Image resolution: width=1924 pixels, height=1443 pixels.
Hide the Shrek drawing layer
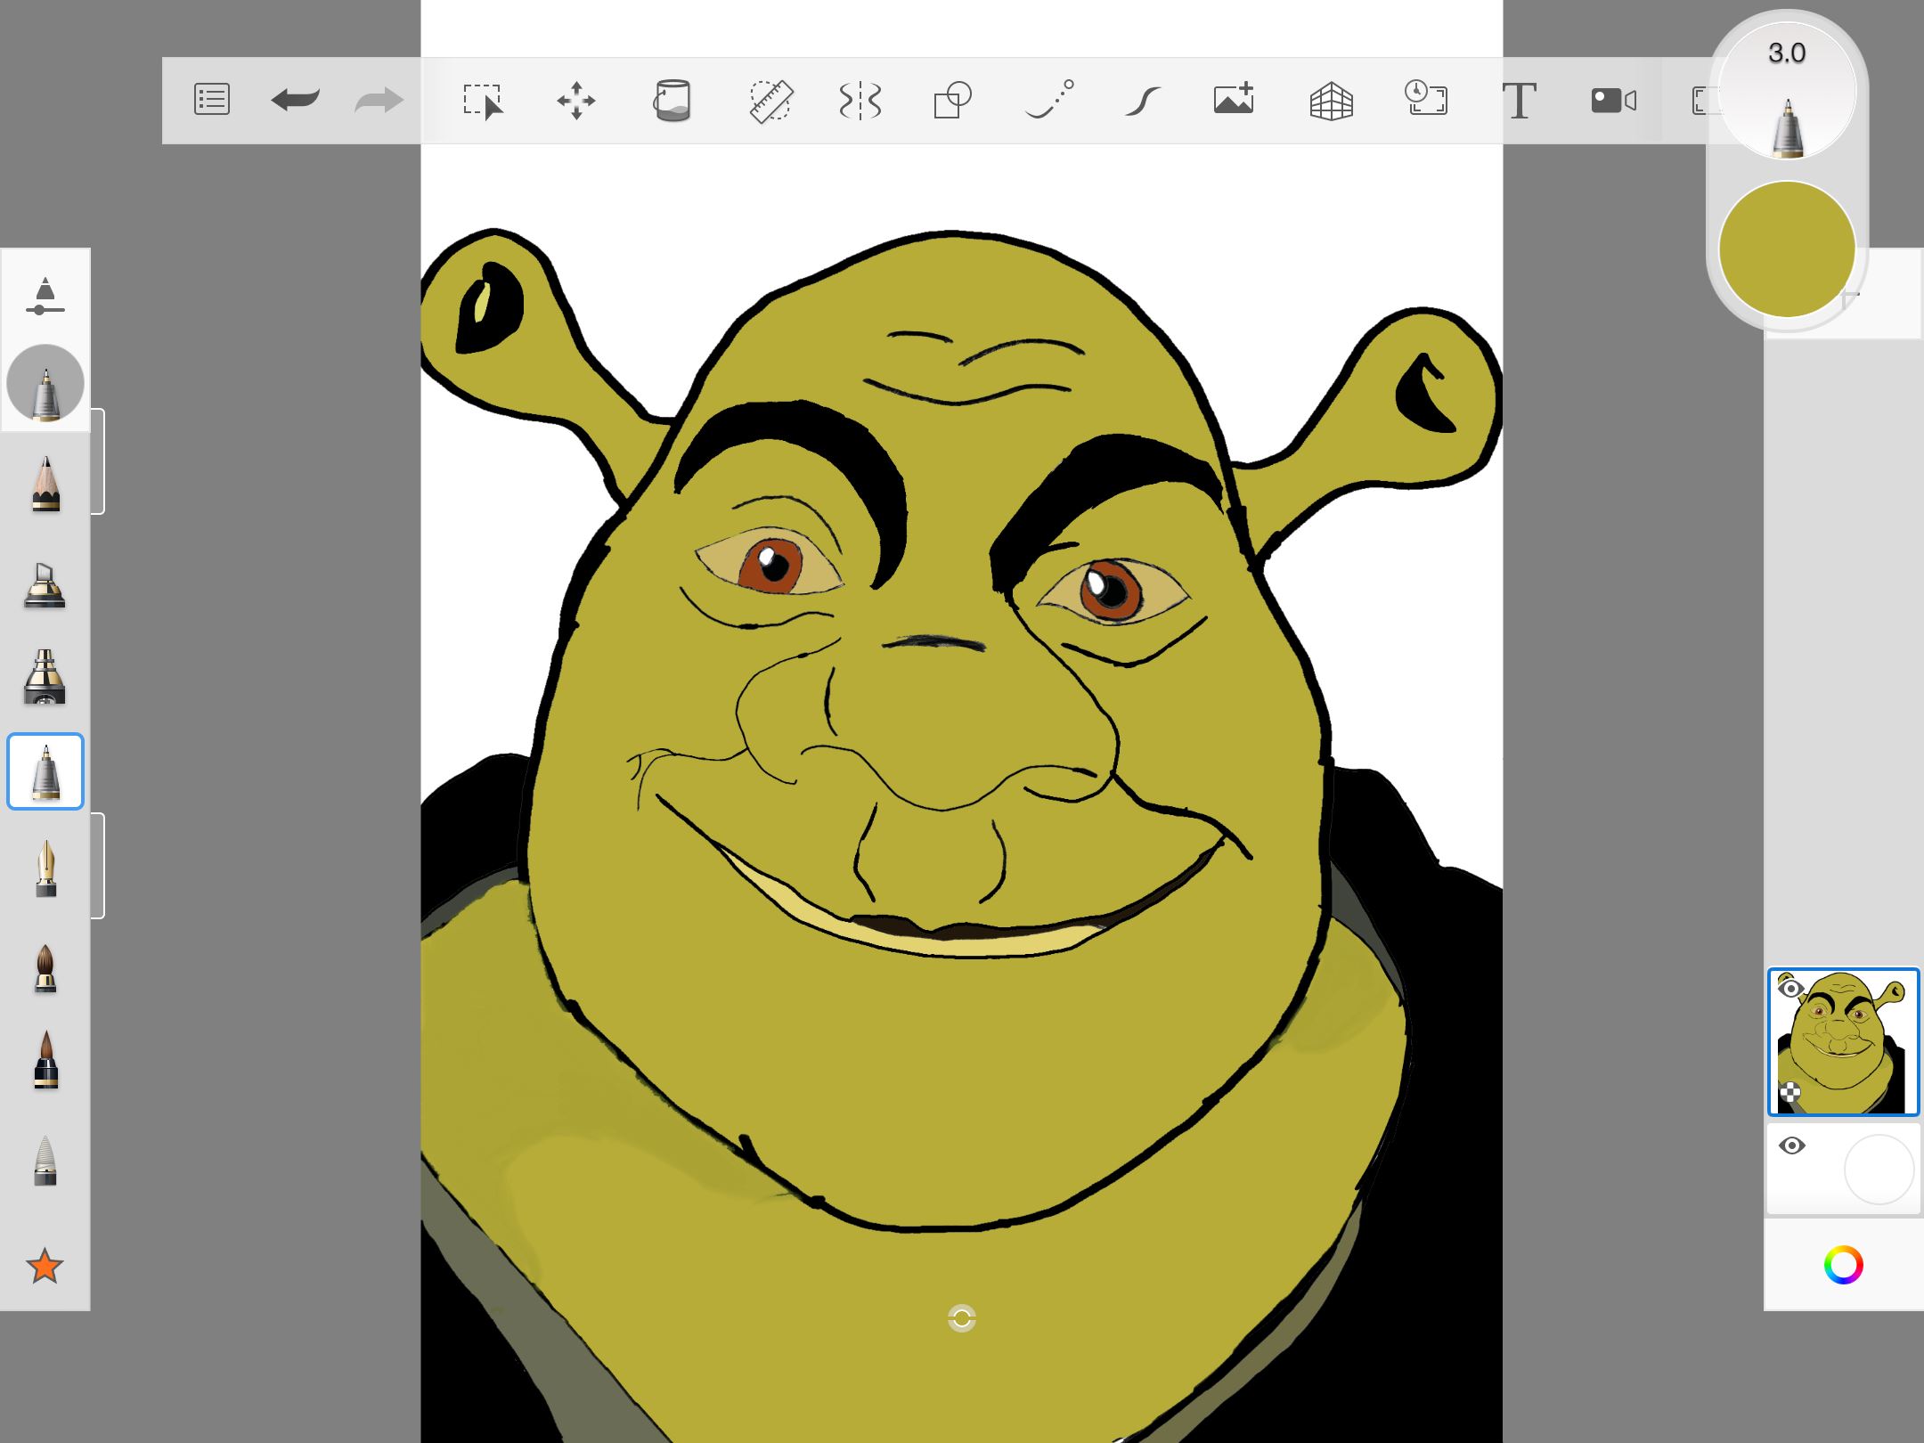[x=1790, y=988]
